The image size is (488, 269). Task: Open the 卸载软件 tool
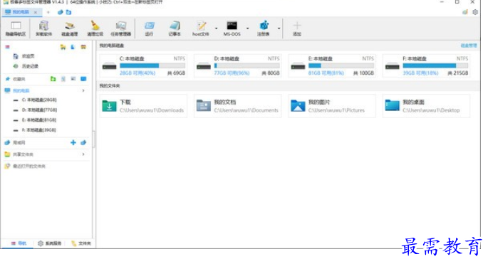point(43,28)
